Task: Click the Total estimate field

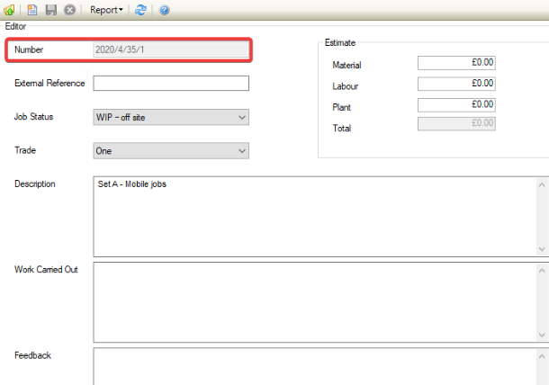Action: tap(457, 124)
